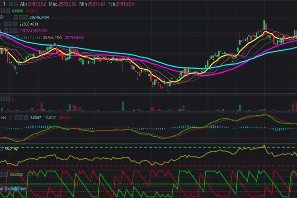
Task: Open the TradingView attribution link
Action: pyautogui.click(x=13, y=188)
